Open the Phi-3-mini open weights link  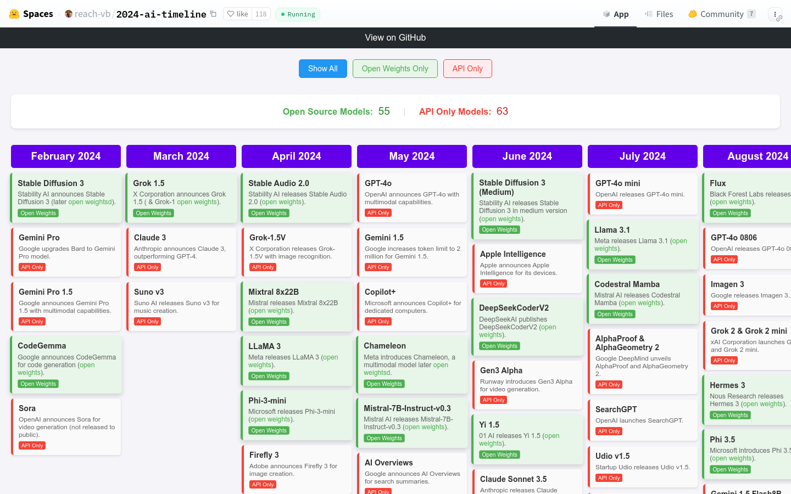coord(271,419)
